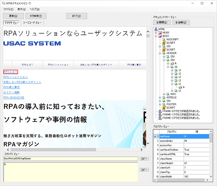Click the 更新(S) button
Screen dimensions: 217x186
(13, 16)
